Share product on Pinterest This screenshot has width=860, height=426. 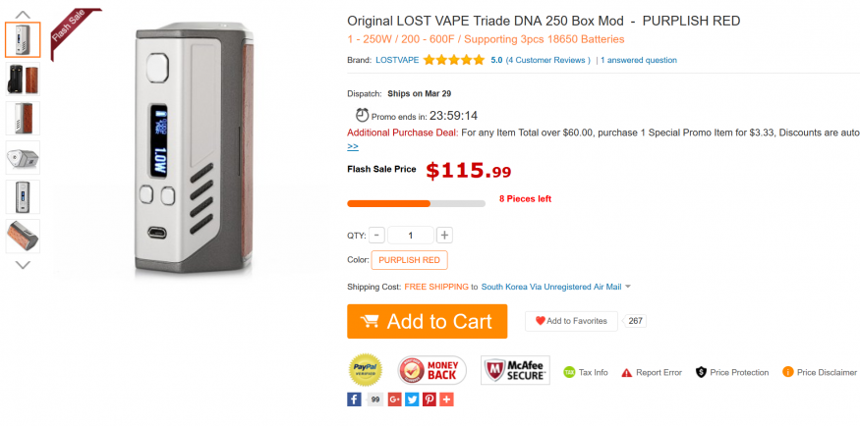coord(430,399)
